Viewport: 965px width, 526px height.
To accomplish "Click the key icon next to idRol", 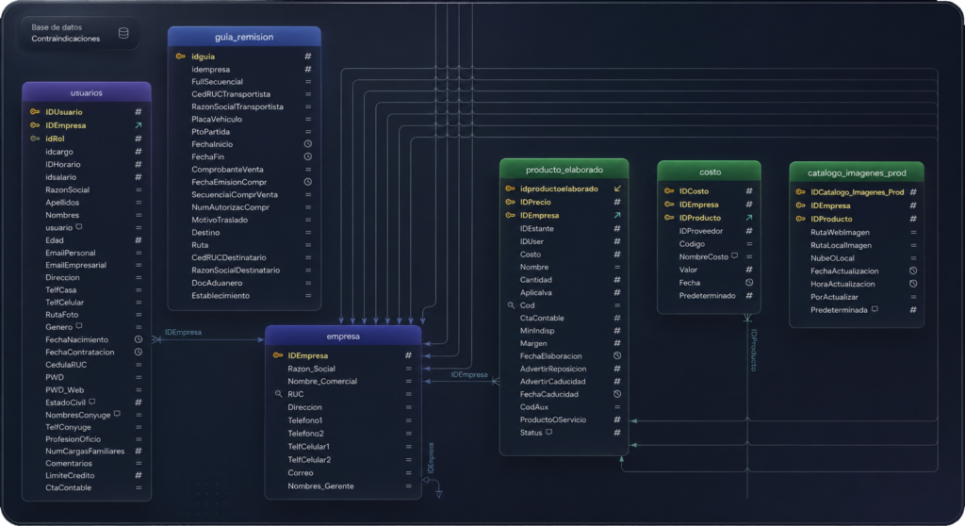I will (35, 139).
